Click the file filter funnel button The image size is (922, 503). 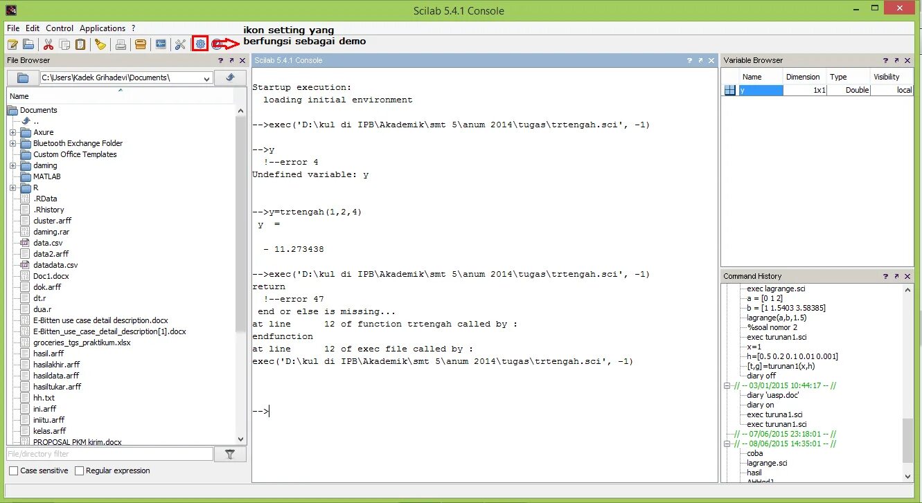231,455
